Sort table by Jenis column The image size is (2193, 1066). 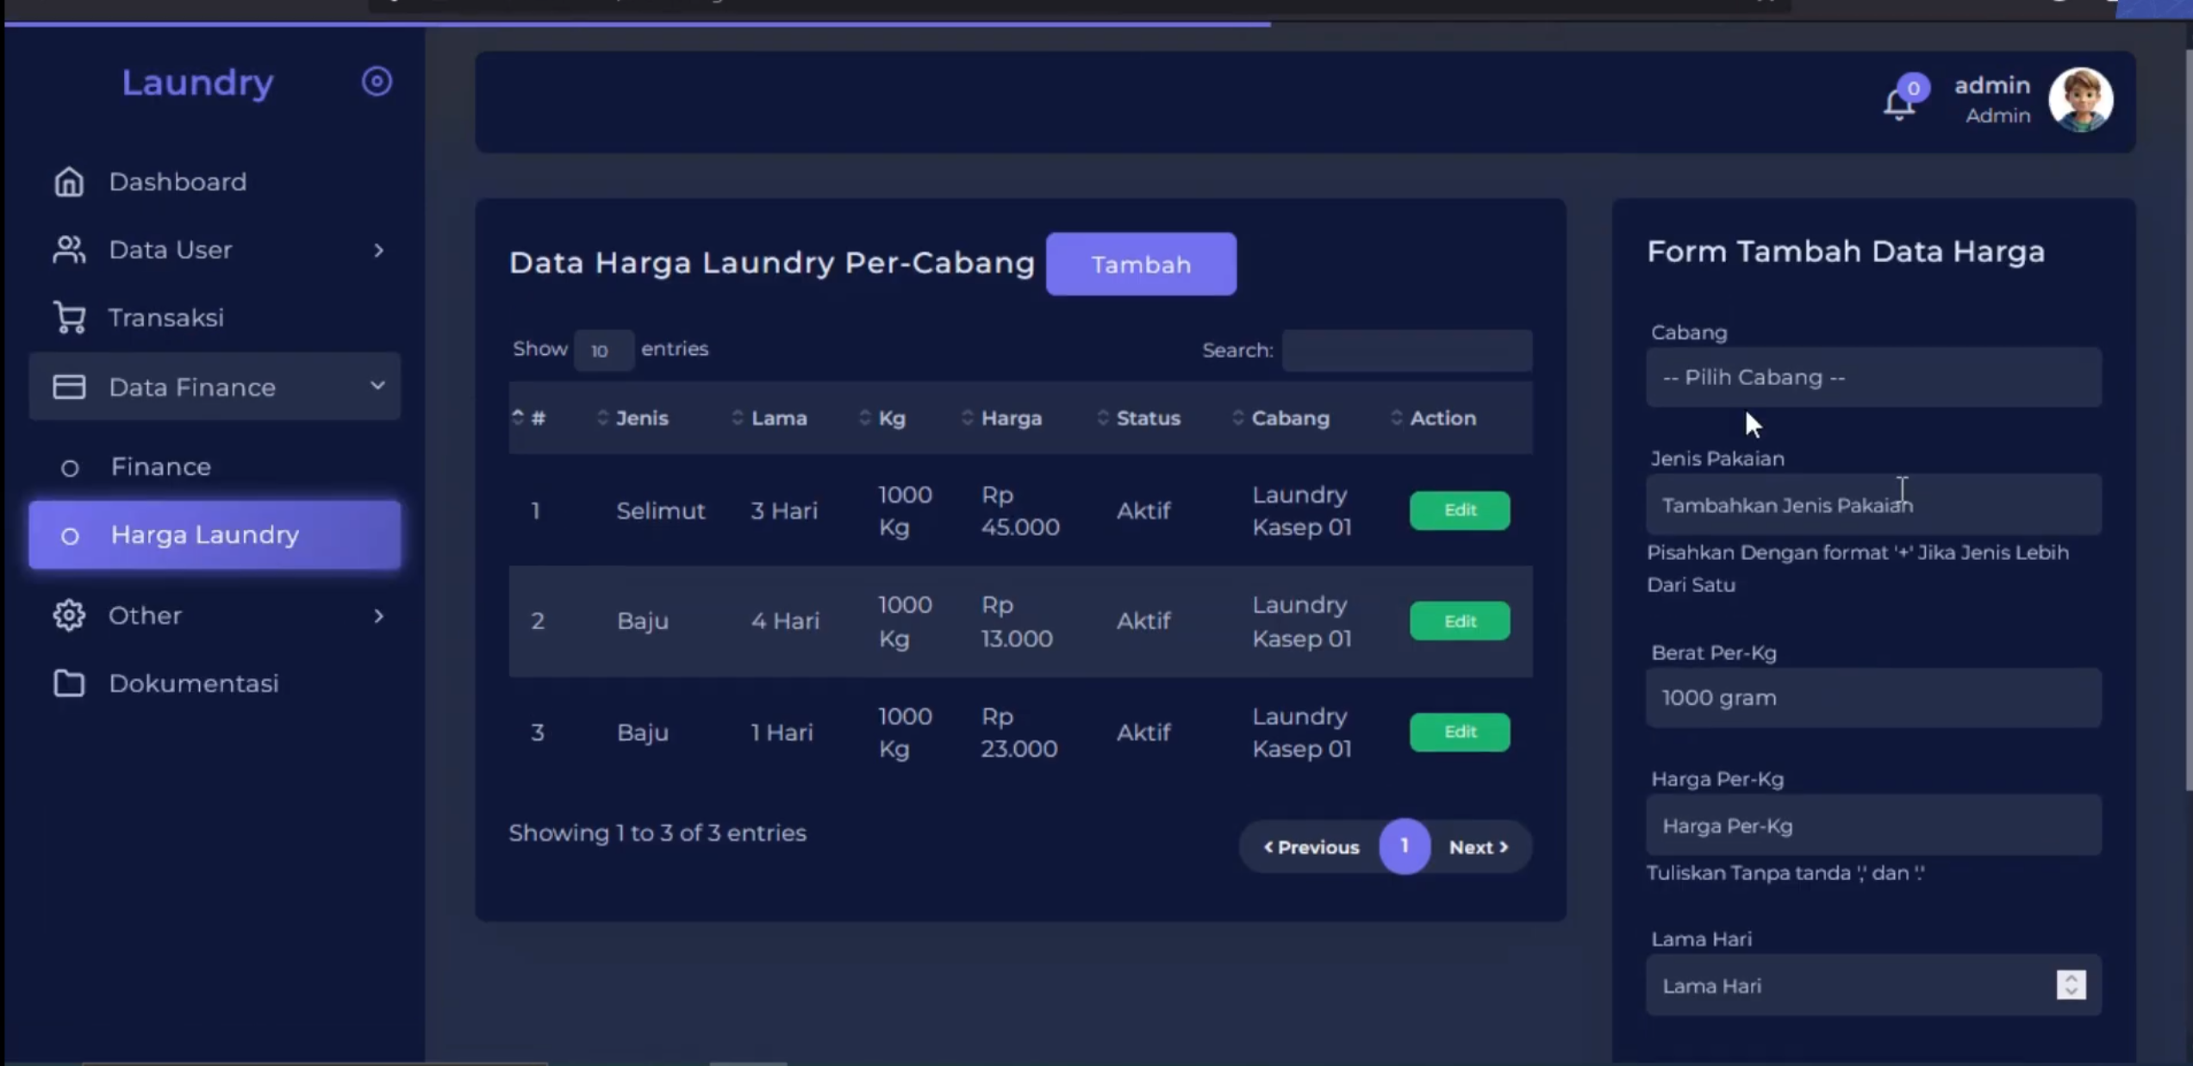(x=642, y=418)
